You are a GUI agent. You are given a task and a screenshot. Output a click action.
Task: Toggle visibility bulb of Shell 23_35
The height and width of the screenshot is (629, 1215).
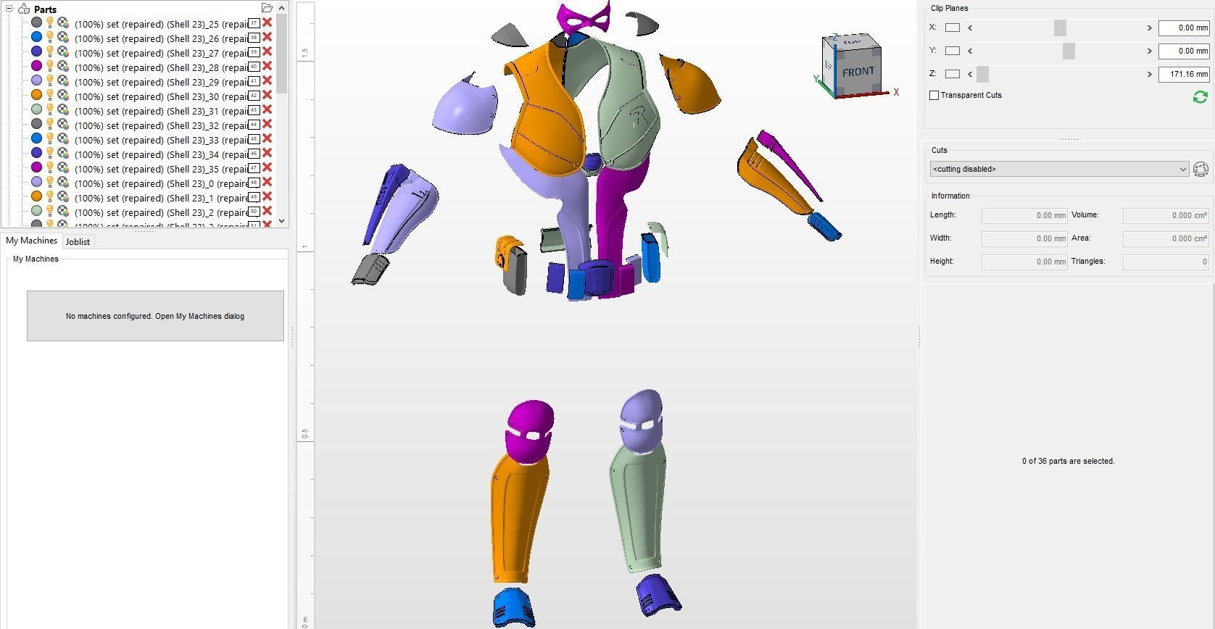coord(50,168)
